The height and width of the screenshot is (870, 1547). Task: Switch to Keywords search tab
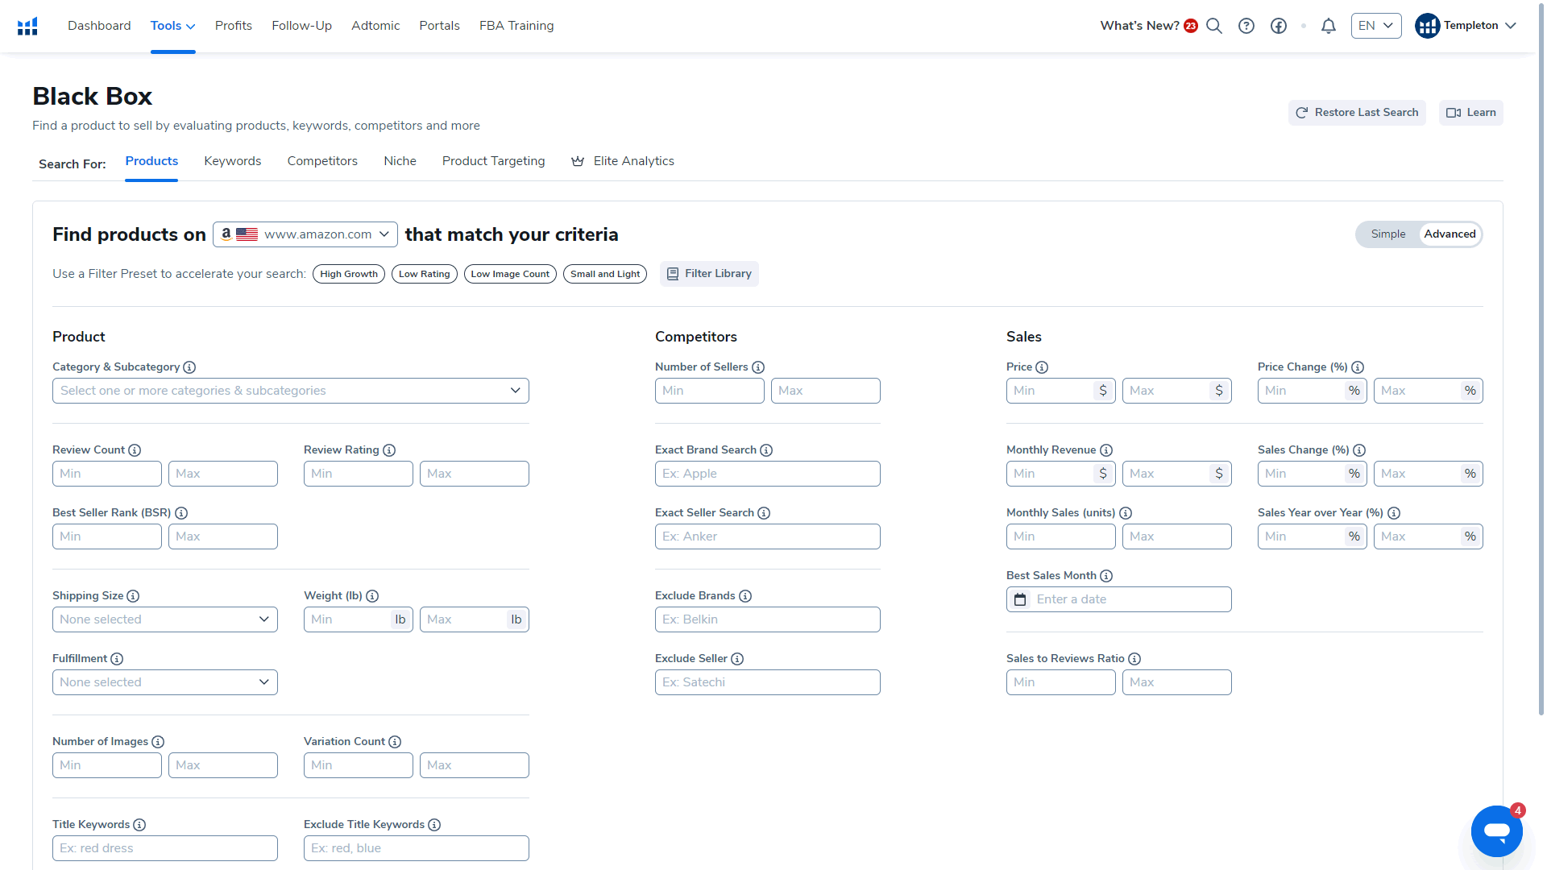pos(231,160)
